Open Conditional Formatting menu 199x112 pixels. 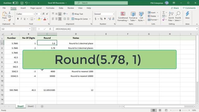click(x=123, y=16)
